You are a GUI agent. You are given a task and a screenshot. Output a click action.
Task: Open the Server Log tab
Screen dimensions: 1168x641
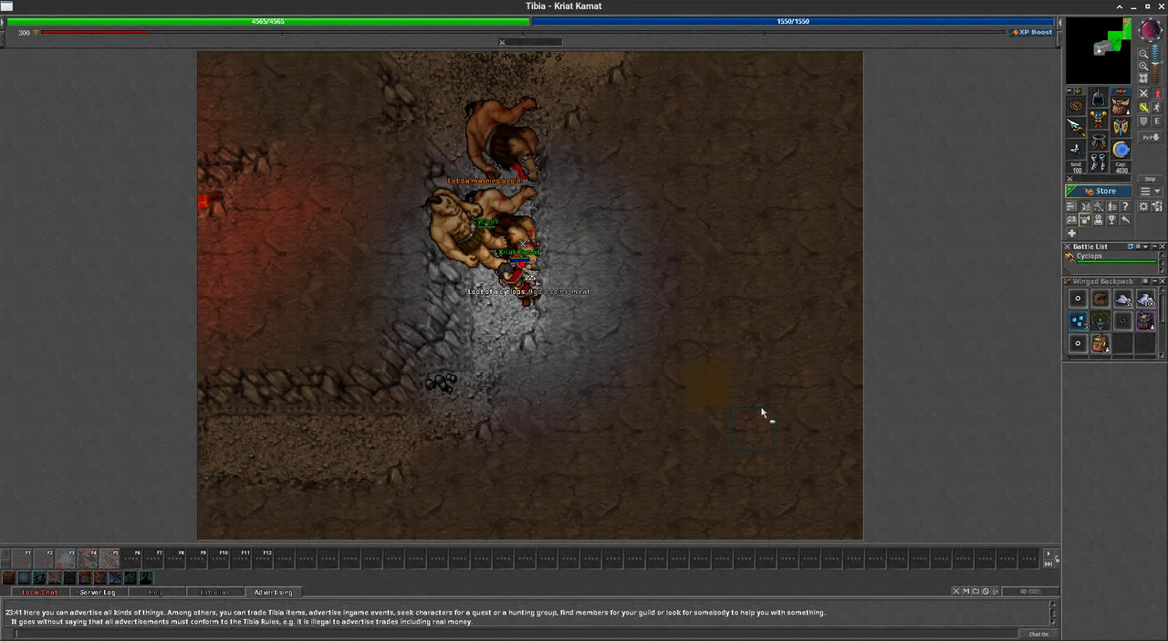tap(98, 593)
